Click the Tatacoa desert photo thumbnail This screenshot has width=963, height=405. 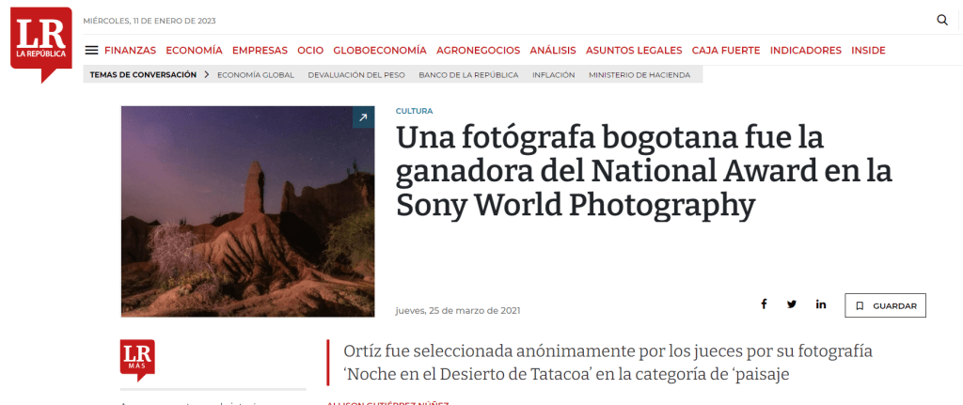(247, 211)
